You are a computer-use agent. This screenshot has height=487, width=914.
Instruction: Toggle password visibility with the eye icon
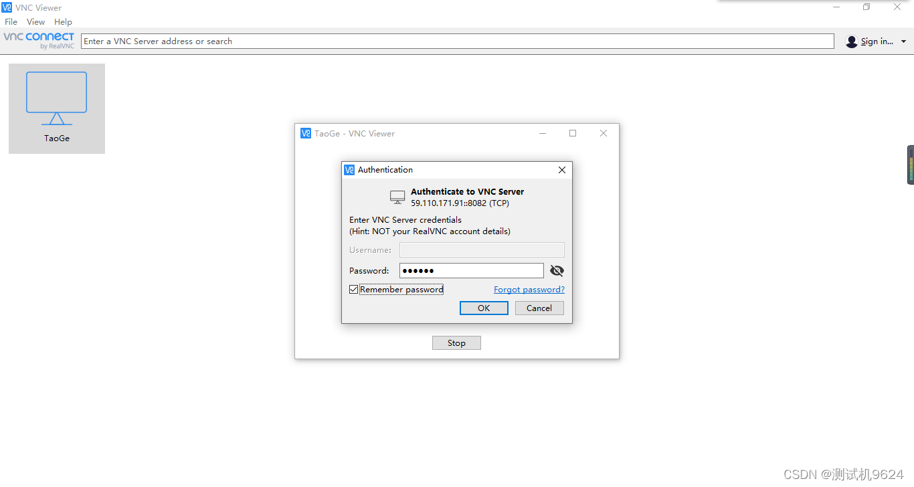tap(557, 270)
